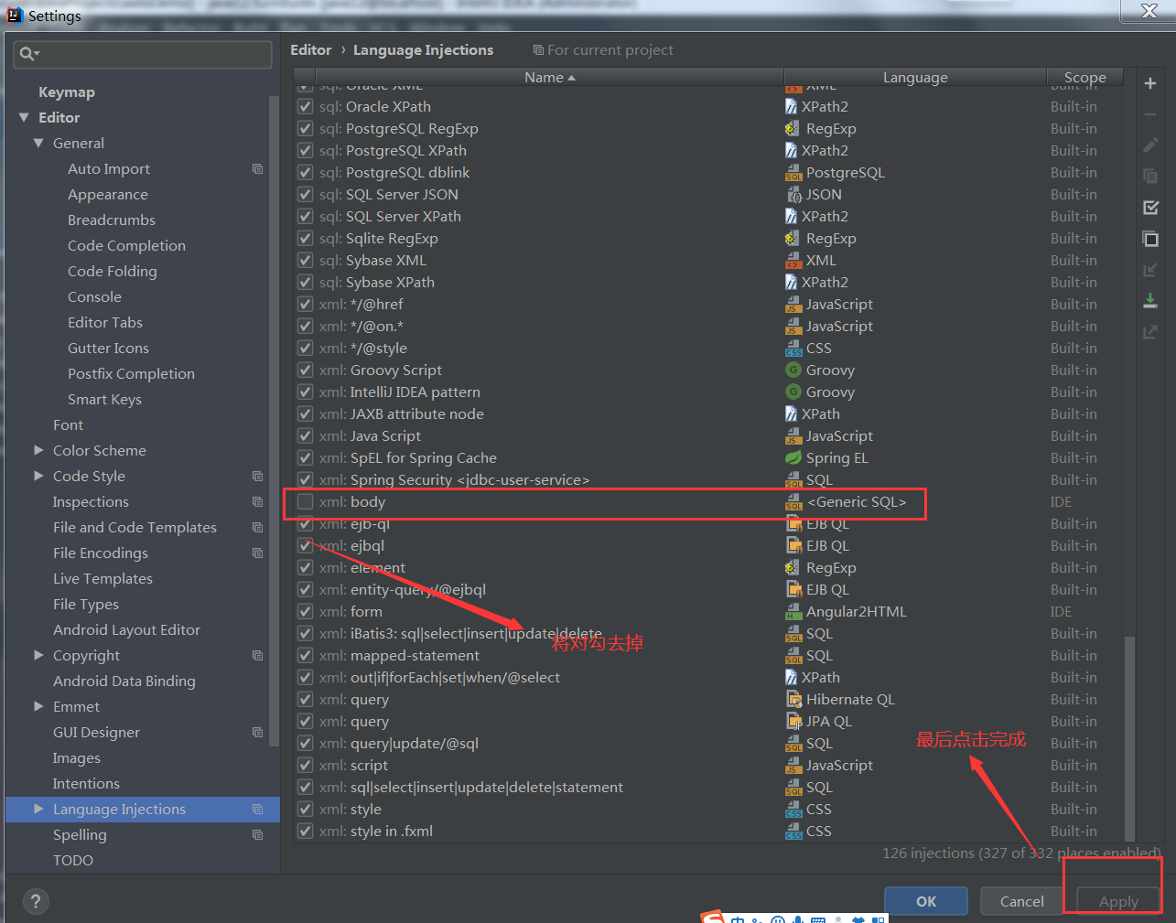This screenshot has height=923, width=1176.
Task: Uncheck xml: script injection
Action: point(305,765)
